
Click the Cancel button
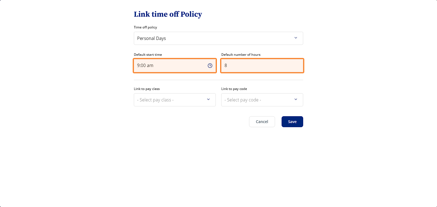coord(262,122)
